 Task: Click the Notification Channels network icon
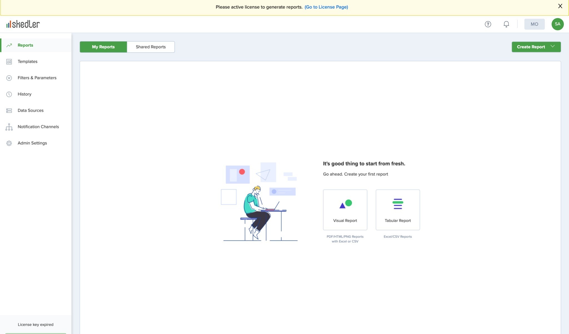[x=9, y=127]
